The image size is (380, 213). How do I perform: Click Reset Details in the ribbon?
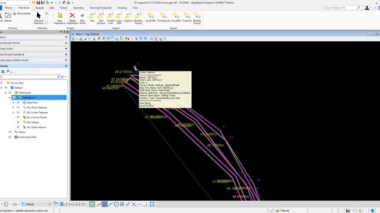22,14
